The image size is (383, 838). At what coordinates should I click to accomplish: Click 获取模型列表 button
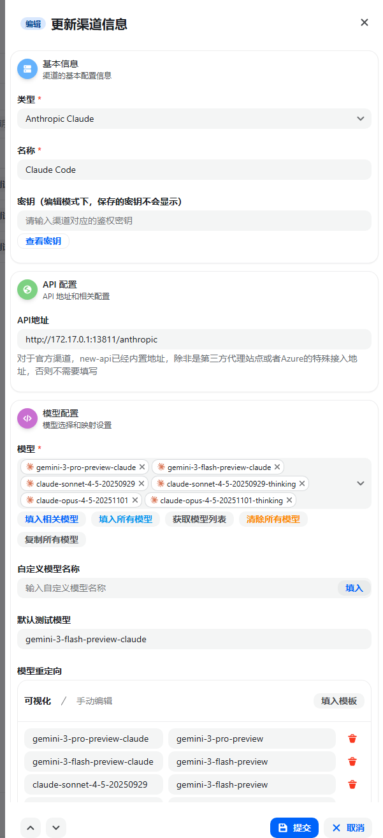click(x=199, y=519)
